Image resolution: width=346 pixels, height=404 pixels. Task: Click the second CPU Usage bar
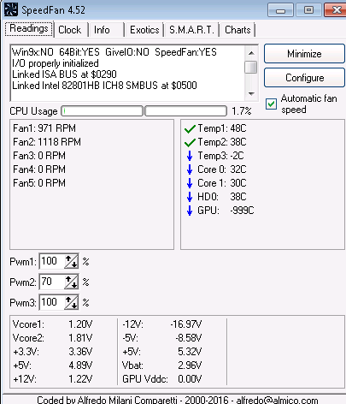[x=186, y=111]
